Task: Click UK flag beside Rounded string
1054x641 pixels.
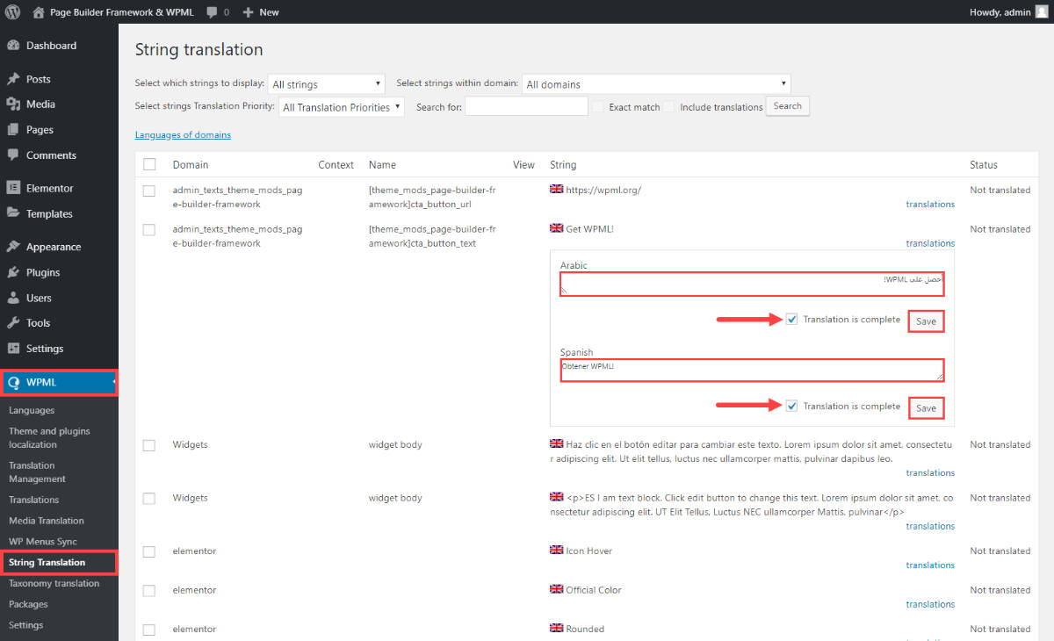Action: tap(556, 629)
